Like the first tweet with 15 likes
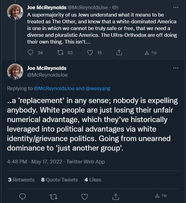 [x=90, y=53]
